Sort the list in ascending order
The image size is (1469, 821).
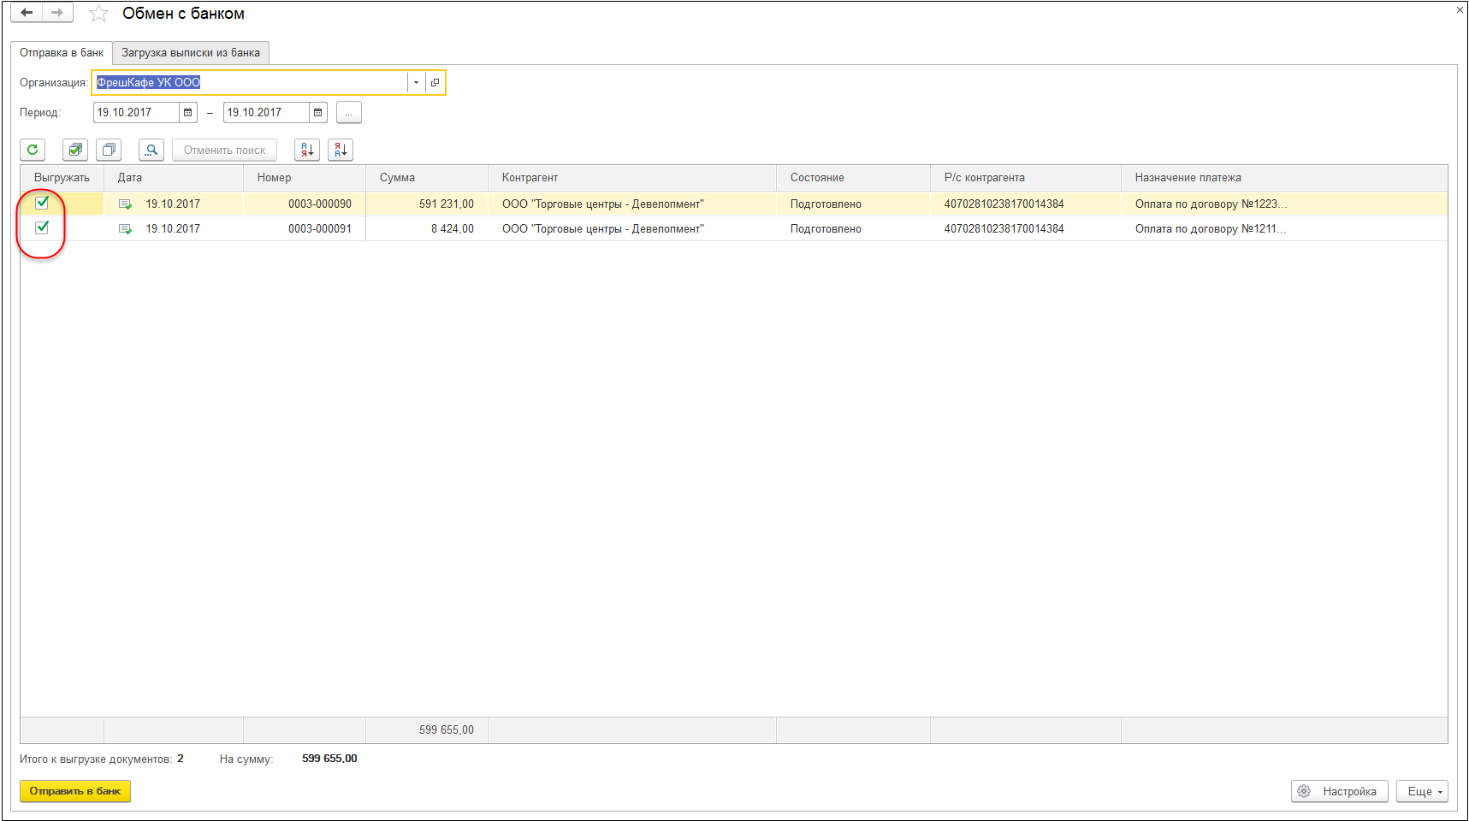click(x=307, y=150)
